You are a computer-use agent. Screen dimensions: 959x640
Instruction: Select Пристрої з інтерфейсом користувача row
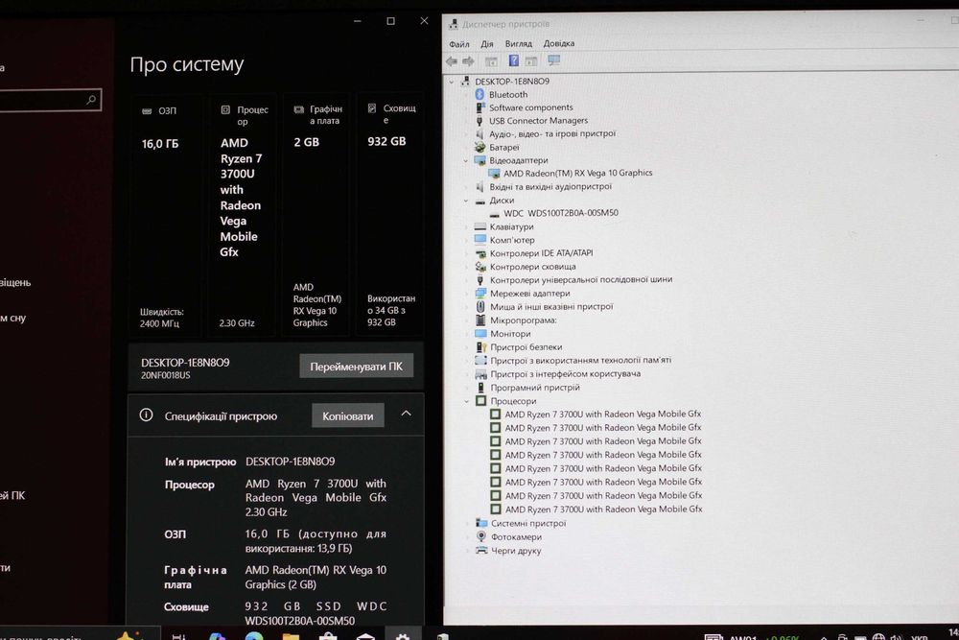566,374
